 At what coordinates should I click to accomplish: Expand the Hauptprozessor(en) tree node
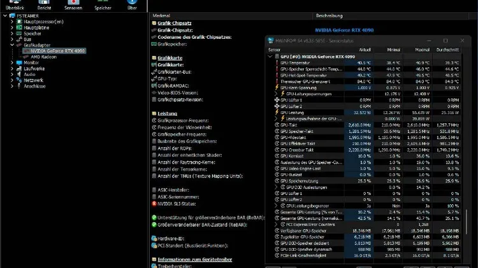(12, 21)
